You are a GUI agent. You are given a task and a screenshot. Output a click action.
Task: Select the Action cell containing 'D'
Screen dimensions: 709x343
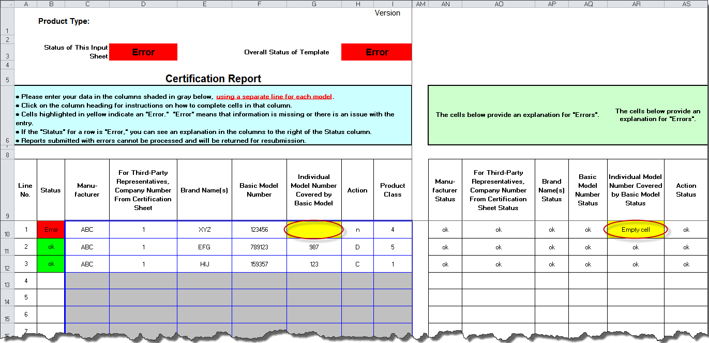(357, 247)
